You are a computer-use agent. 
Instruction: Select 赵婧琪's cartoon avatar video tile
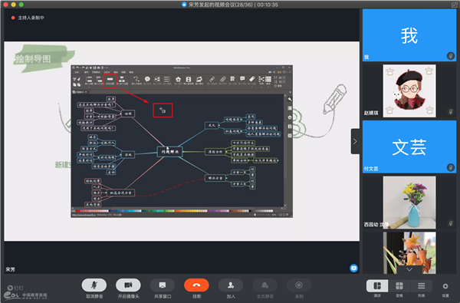[x=409, y=91]
